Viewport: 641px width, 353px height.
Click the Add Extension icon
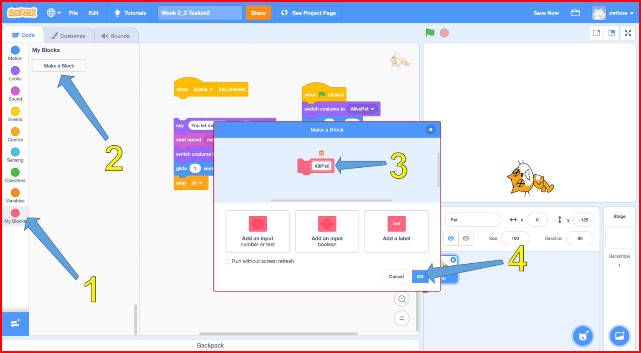tap(15, 324)
